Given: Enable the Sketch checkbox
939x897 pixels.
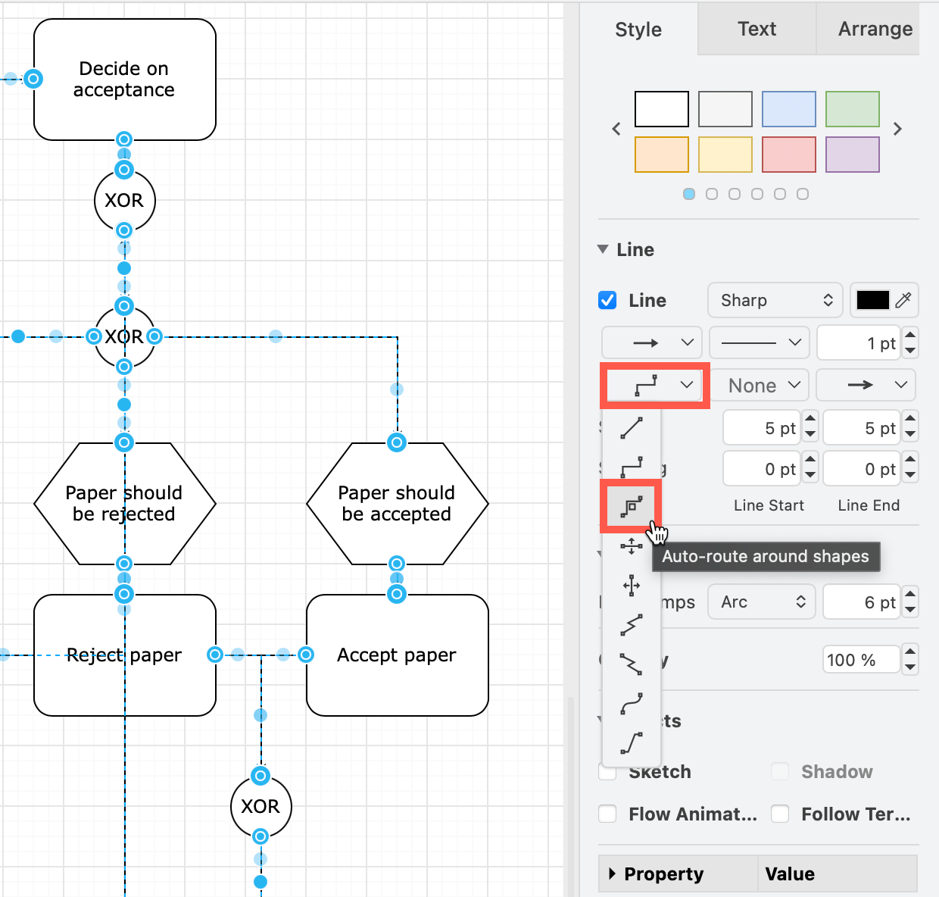Looking at the screenshot, I should pyautogui.click(x=607, y=771).
